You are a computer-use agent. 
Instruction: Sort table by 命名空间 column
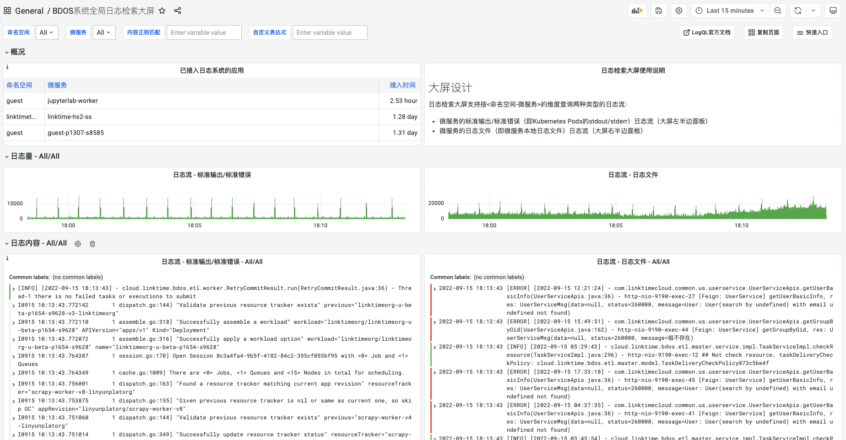19,85
